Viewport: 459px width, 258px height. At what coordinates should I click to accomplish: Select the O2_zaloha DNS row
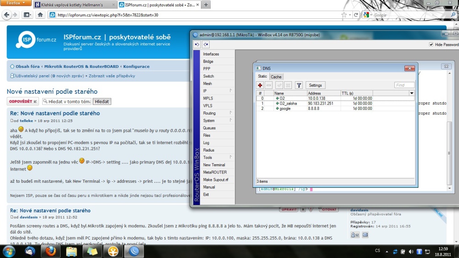[336, 103]
